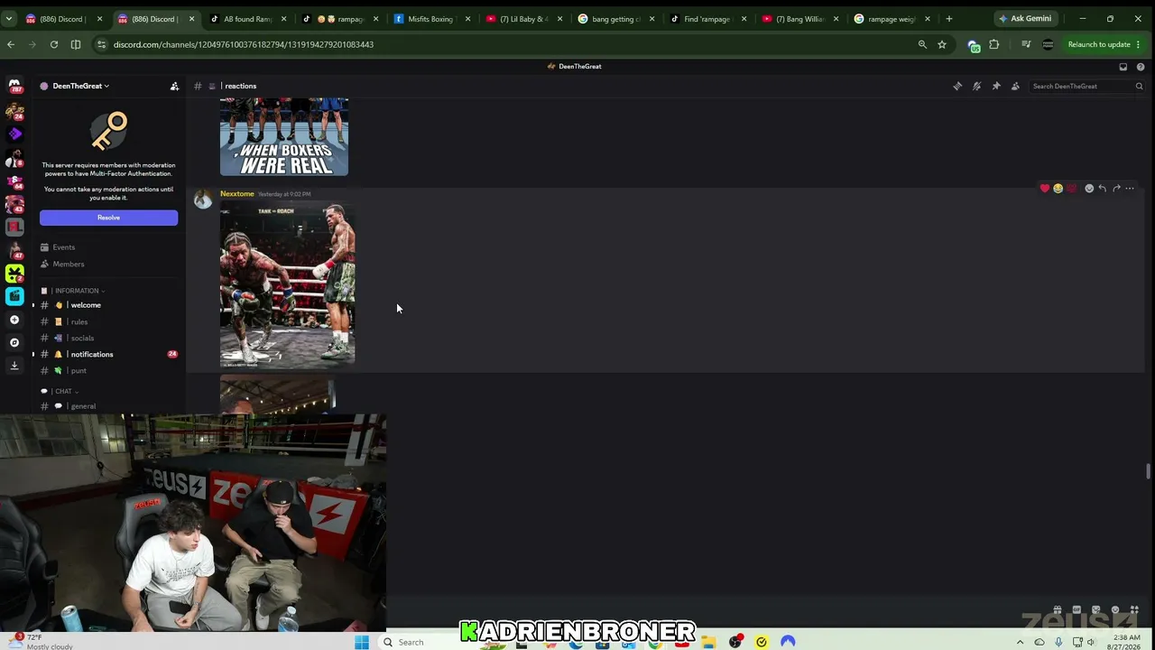The image size is (1155, 650).
Task: Open the When Boxers Were Real image
Action: (284, 136)
